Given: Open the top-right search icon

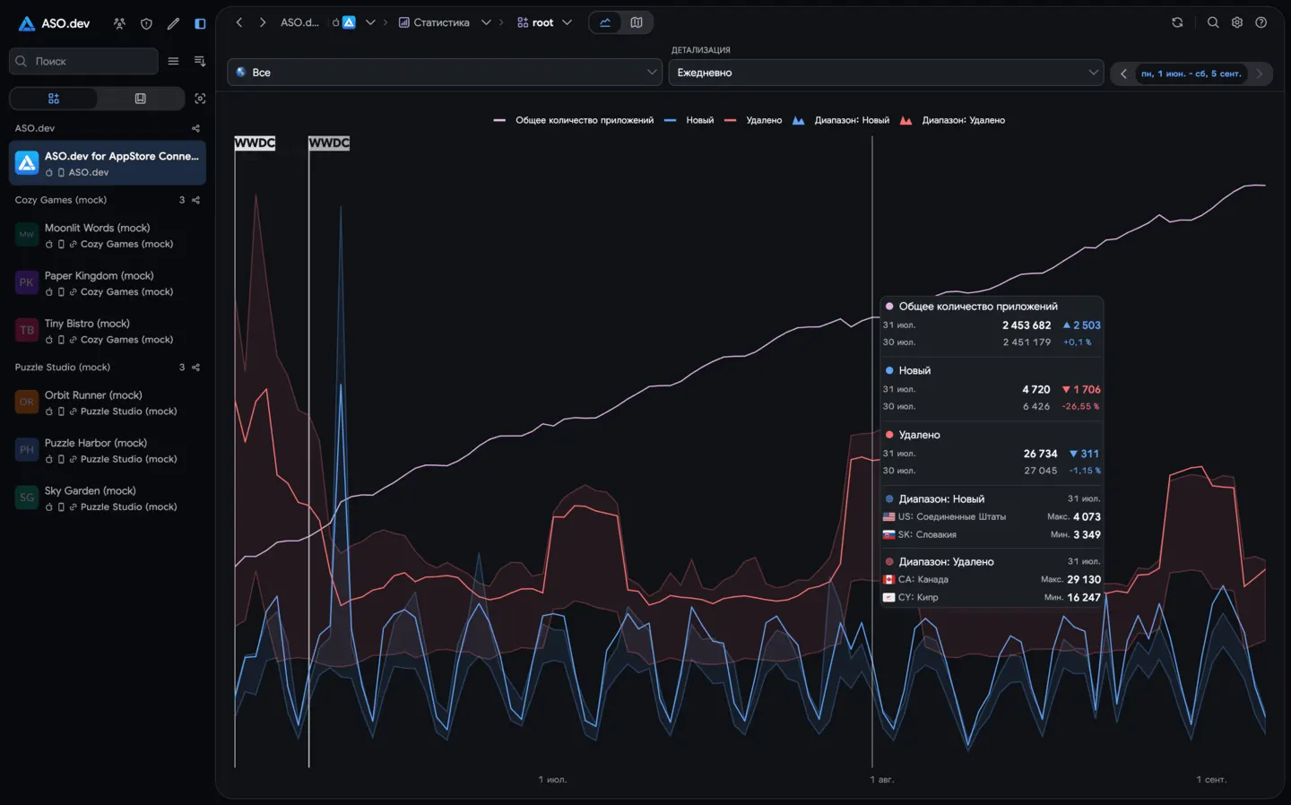Looking at the screenshot, I should (1213, 22).
